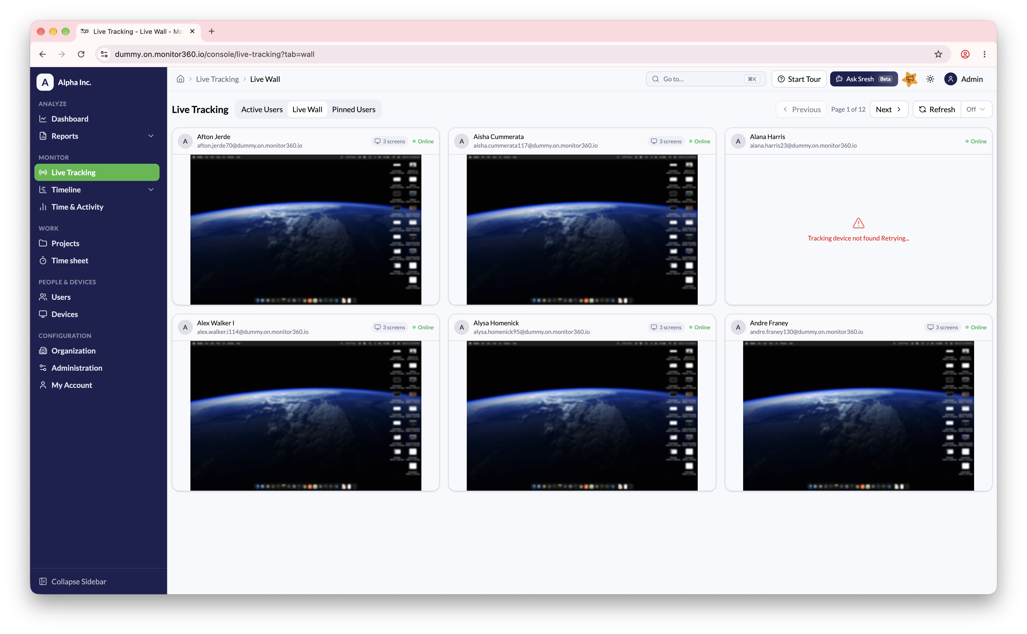Screen dimensions: 1027x634
Task: Click the Refresh button
Action: 937,110
